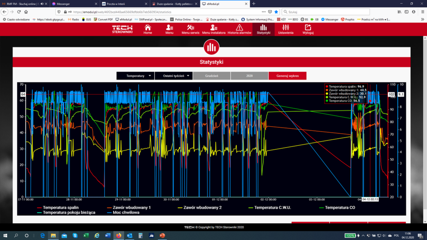The height and width of the screenshot is (240, 427).
Task: Click the Wyloguj logout icon
Action: click(x=308, y=28)
